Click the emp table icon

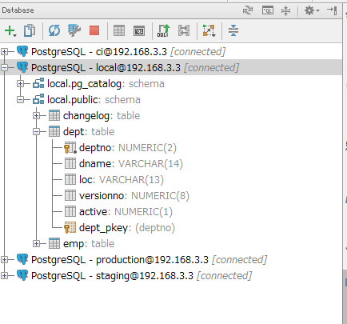54,243
